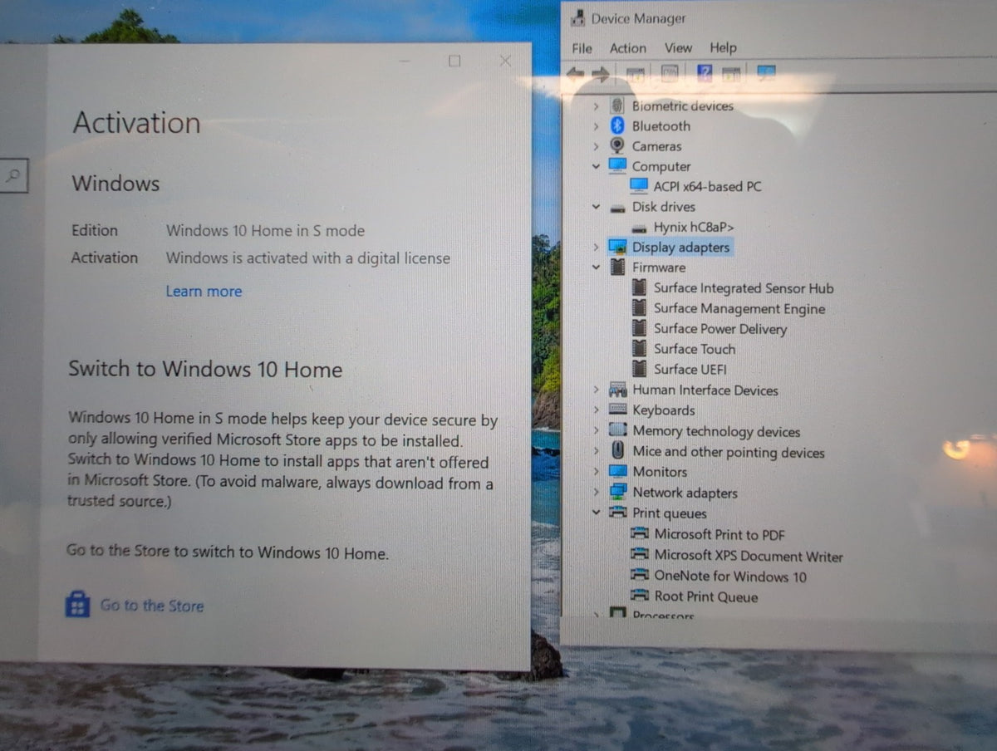Select the Microsoft XPS Document Writer printer icon

640,555
